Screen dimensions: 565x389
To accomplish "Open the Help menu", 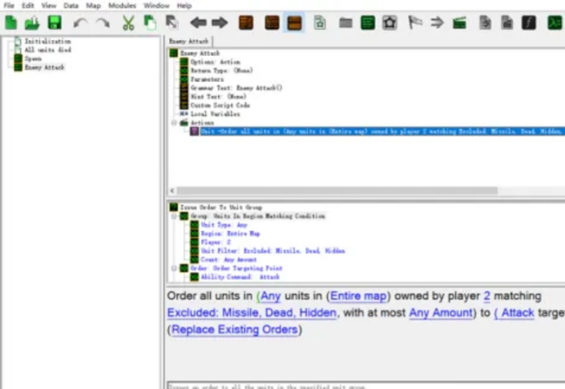I will (184, 5).
